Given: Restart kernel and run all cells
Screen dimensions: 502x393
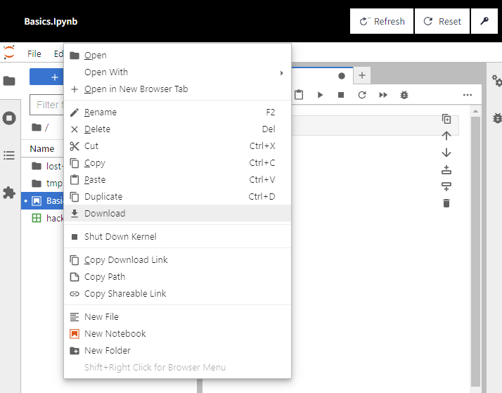Looking at the screenshot, I should click(x=383, y=95).
